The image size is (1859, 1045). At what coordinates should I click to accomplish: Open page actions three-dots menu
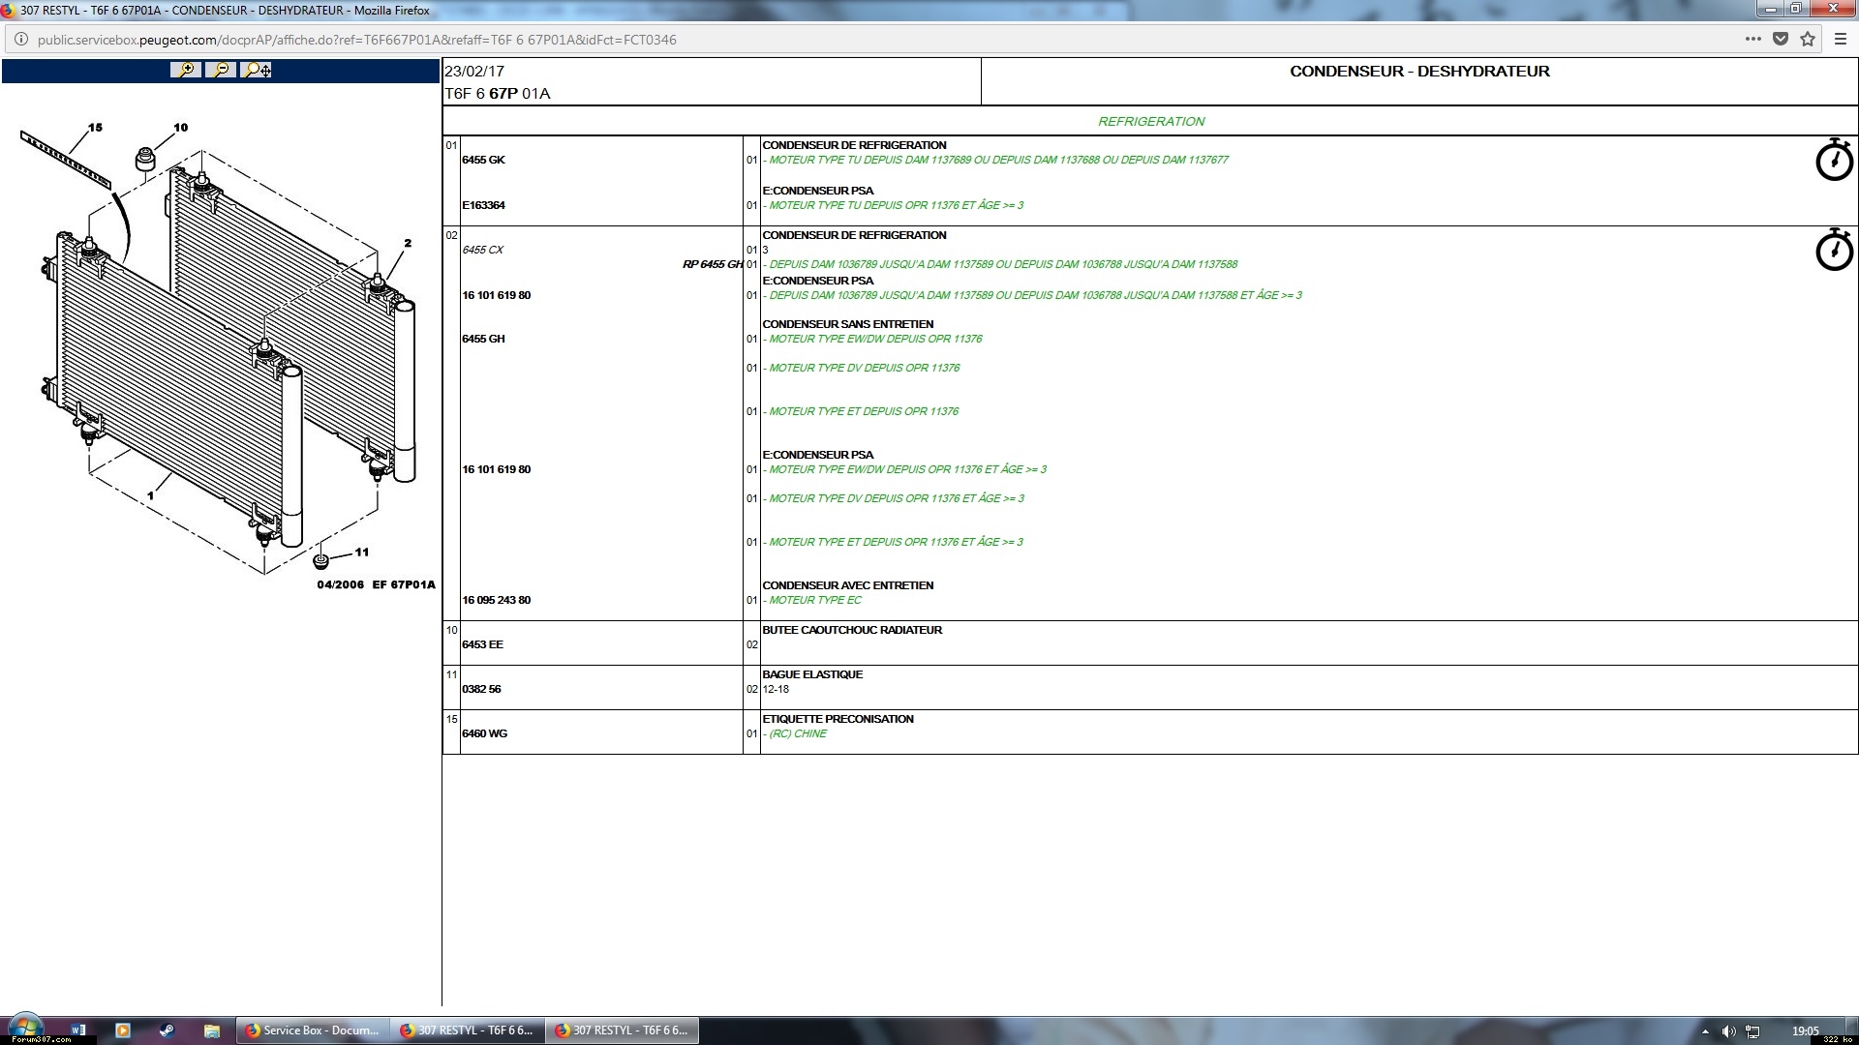[x=1752, y=40]
